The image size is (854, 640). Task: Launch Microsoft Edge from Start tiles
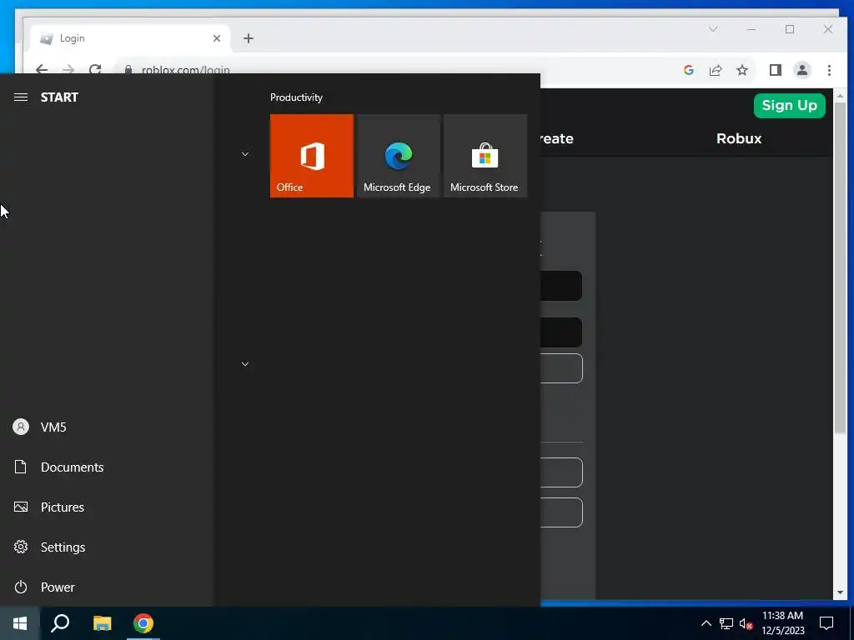click(x=398, y=156)
